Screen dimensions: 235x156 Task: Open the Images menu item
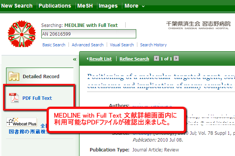tap(108, 6)
